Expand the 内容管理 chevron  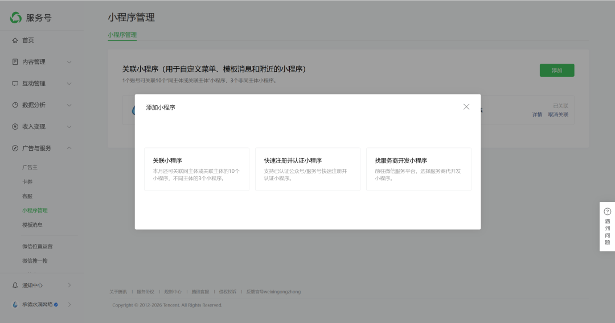(x=69, y=62)
